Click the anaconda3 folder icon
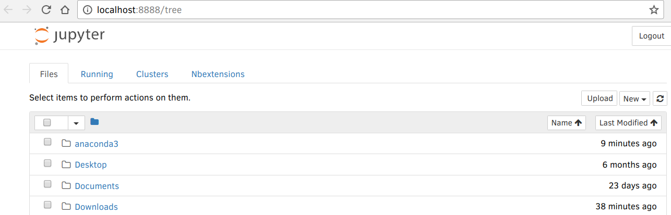Screen dimensions: 671x215 pyautogui.click(x=66, y=143)
